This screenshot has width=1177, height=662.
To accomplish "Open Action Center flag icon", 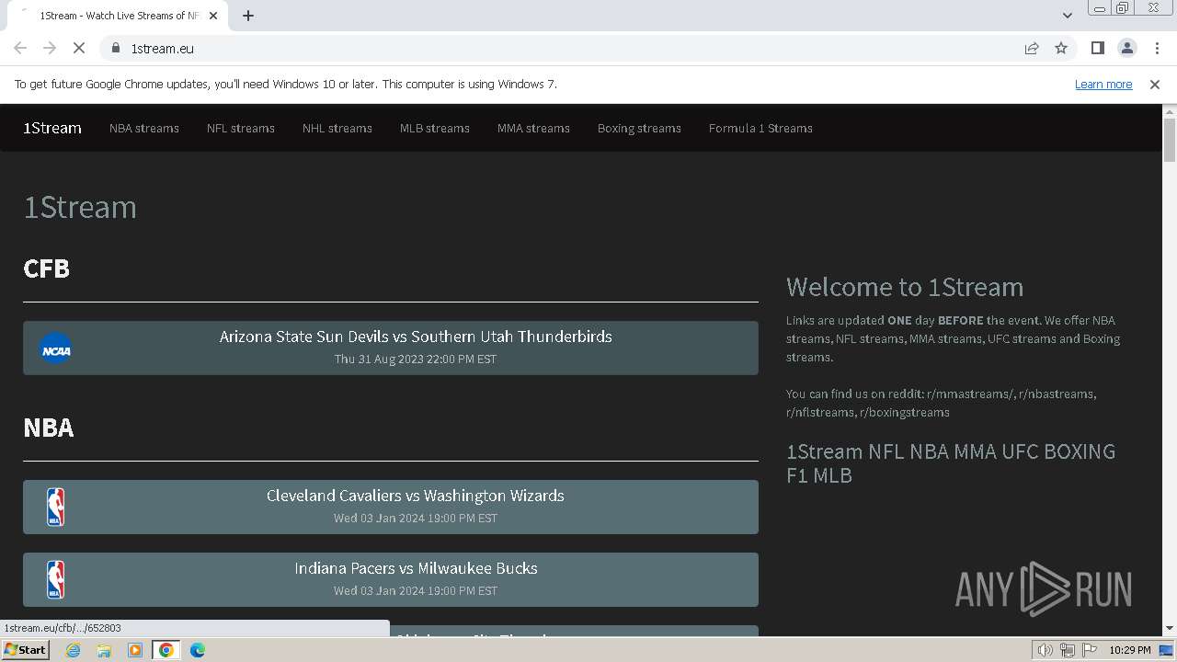I will click(x=1090, y=650).
